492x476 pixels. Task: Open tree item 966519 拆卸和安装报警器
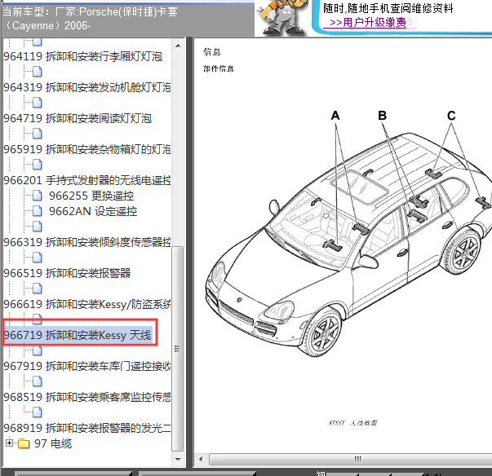(67, 273)
